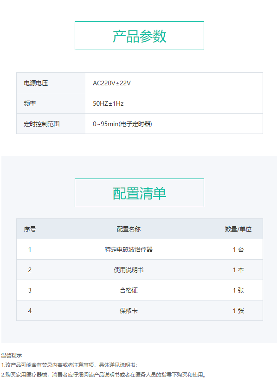The width and height of the screenshot is (277, 383).
Task: Click the 配置清单 section header box
Action: [x=139, y=193]
